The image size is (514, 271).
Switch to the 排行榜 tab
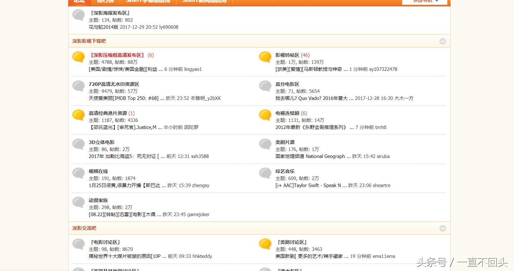pyautogui.click(x=105, y=2)
